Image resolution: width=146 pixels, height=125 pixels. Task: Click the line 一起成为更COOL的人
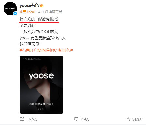click(39, 32)
